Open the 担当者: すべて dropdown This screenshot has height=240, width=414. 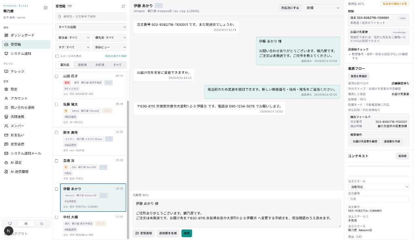click(73, 38)
